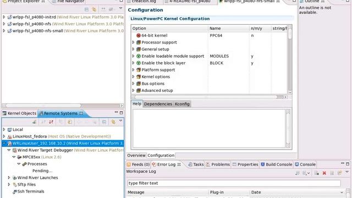Expand Enable loadable module support
Image resolution: width=352 pixels, height=198 pixels.
[133, 56]
